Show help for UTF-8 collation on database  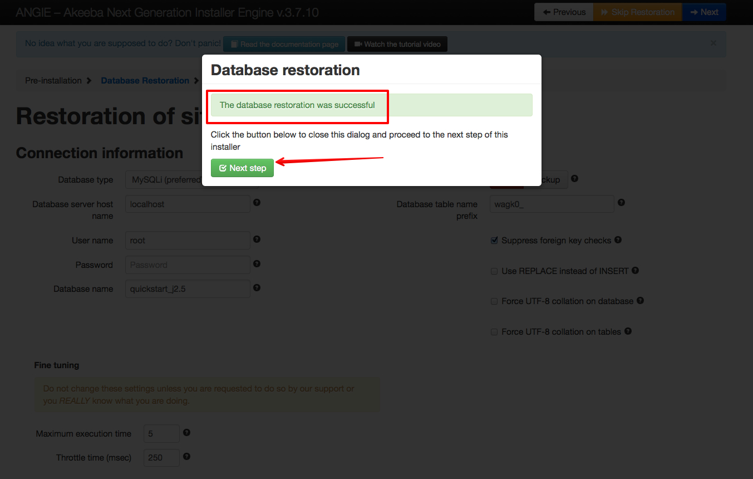[x=640, y=300]
